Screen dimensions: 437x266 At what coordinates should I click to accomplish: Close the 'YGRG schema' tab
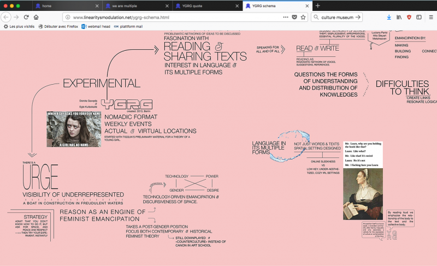307,6
